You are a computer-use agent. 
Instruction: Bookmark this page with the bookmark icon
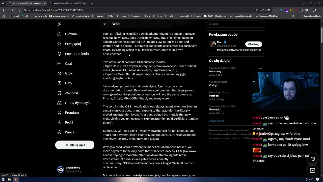coord(19,10)
